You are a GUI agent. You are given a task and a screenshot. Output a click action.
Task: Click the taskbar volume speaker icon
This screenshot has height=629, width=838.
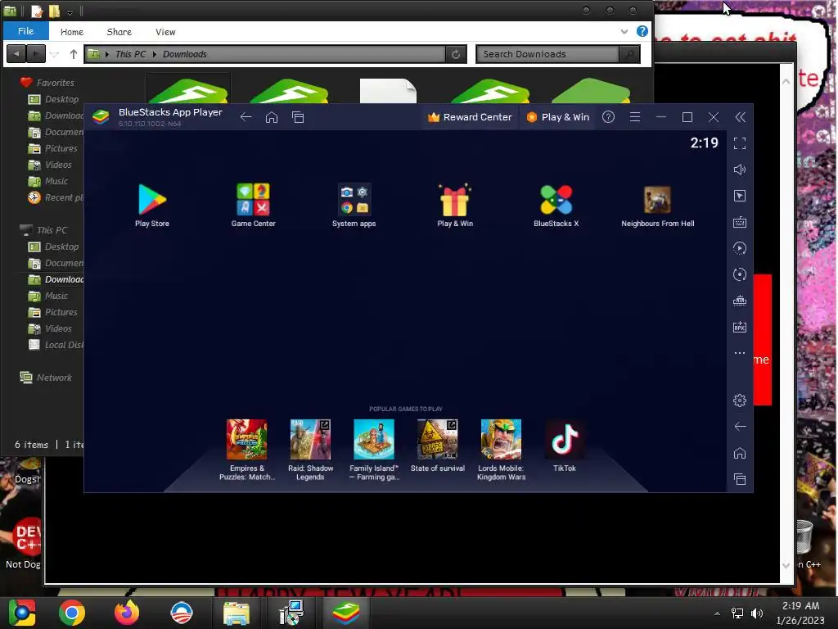[x=757, y=613]
